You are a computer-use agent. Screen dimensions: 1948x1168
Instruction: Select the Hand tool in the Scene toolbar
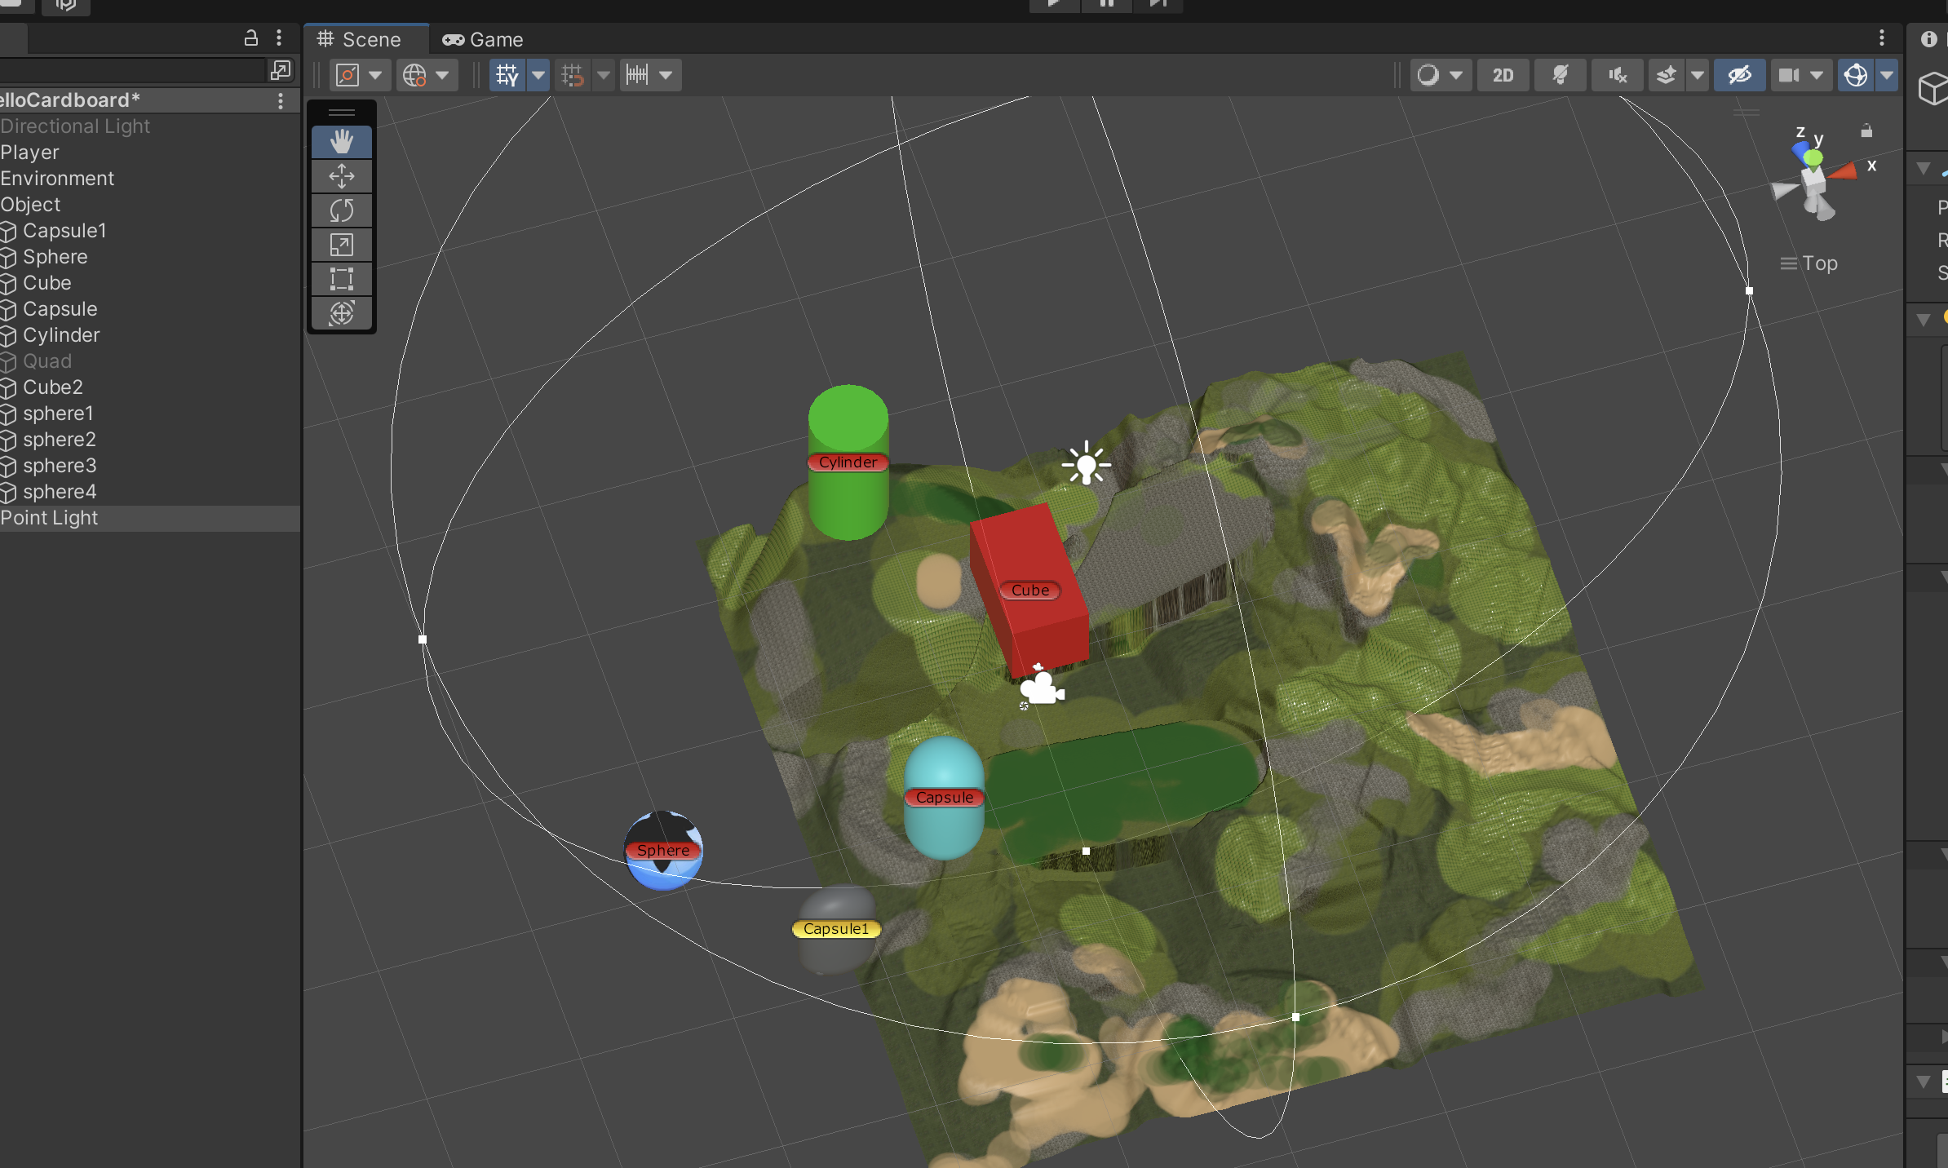(342, 141)
